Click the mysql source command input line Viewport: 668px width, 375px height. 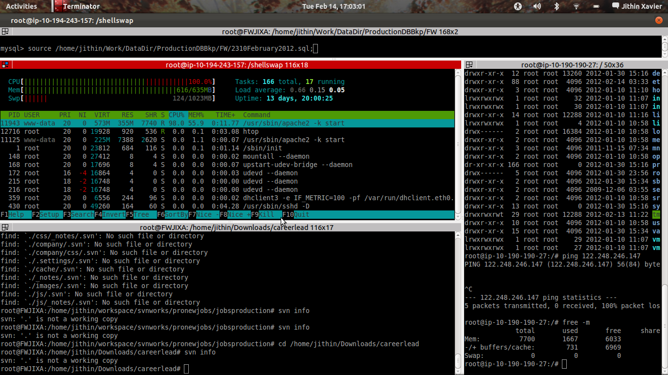click(x=159, y=48)
